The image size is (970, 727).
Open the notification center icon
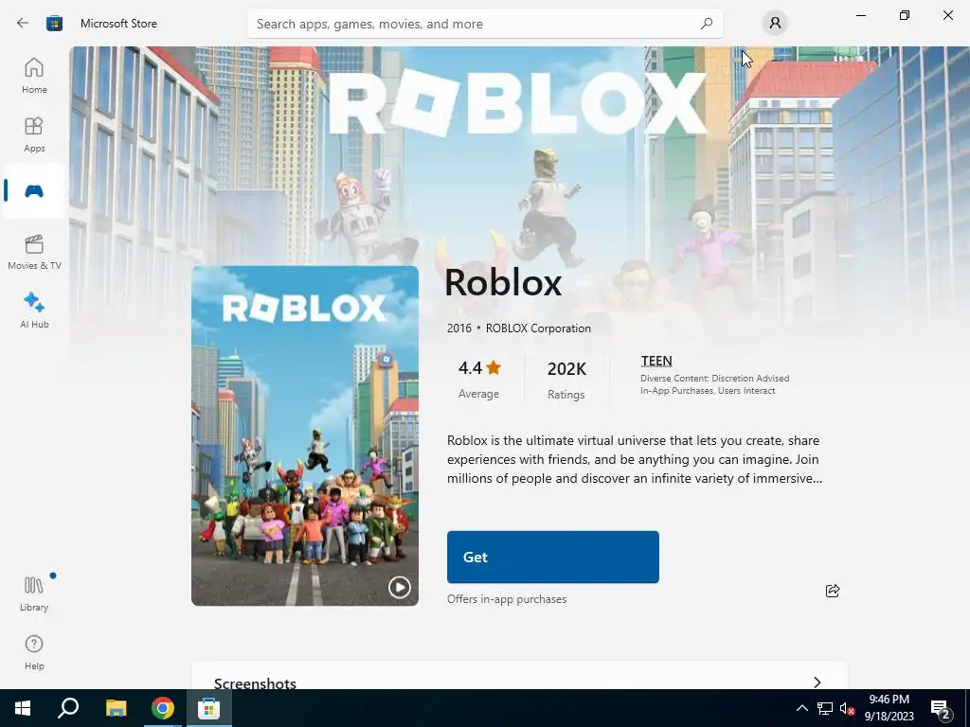[941, 710]
